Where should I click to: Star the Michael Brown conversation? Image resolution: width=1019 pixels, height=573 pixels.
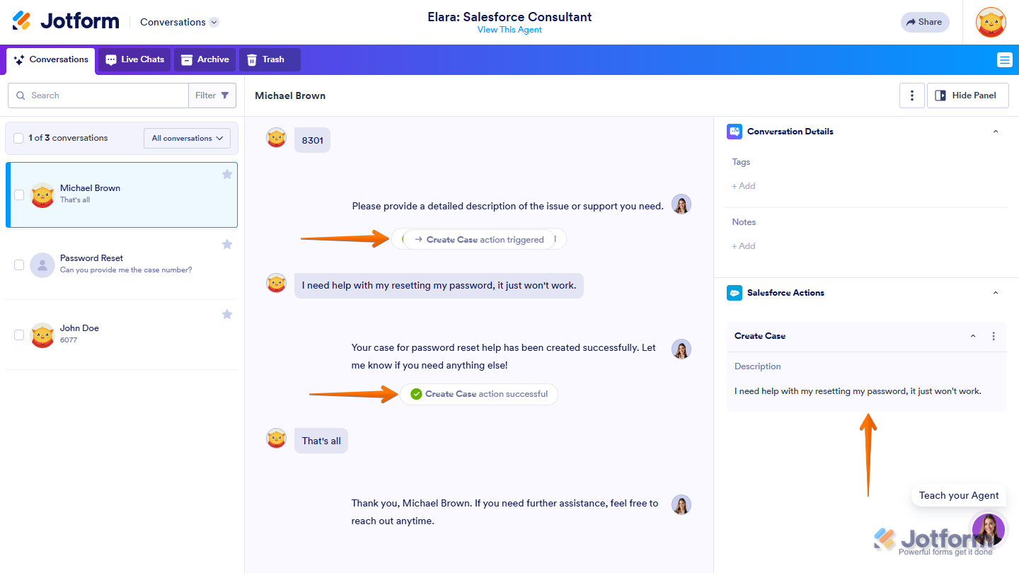(x=227, y=174)
